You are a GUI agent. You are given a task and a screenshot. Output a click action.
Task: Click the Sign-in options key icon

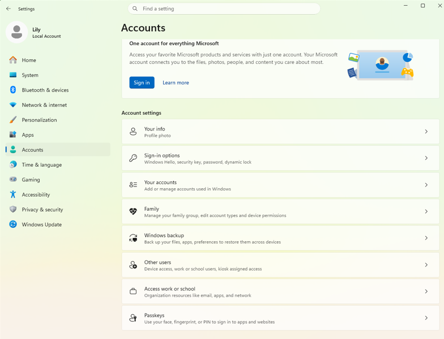133,158
